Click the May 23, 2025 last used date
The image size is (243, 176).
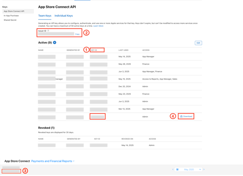pos(125,94)
